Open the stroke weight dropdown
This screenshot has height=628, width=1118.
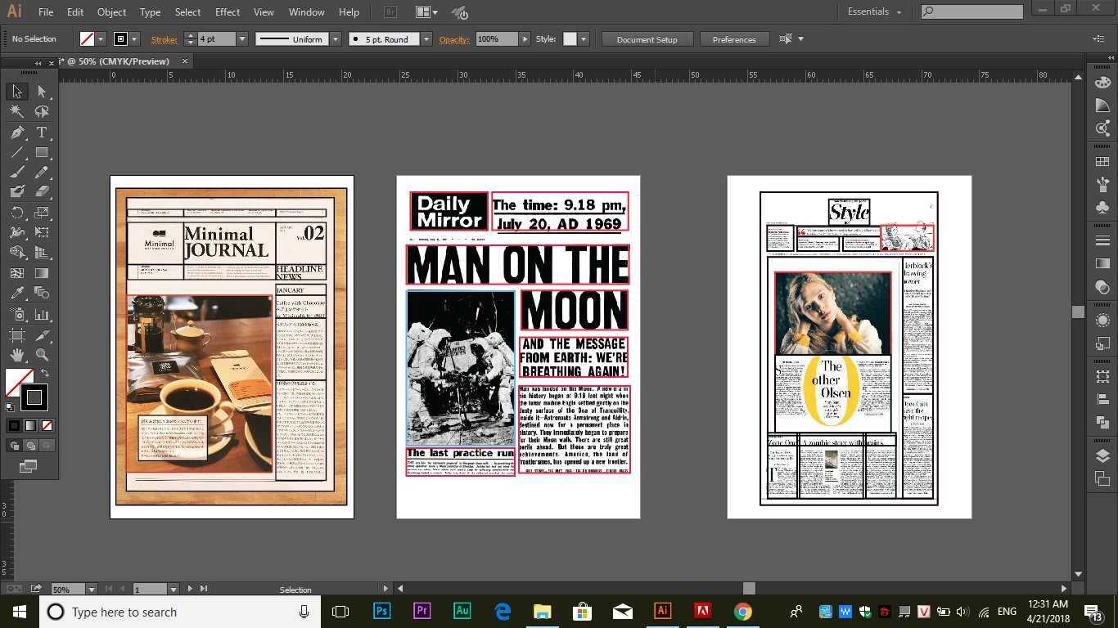tap(242, 39)
